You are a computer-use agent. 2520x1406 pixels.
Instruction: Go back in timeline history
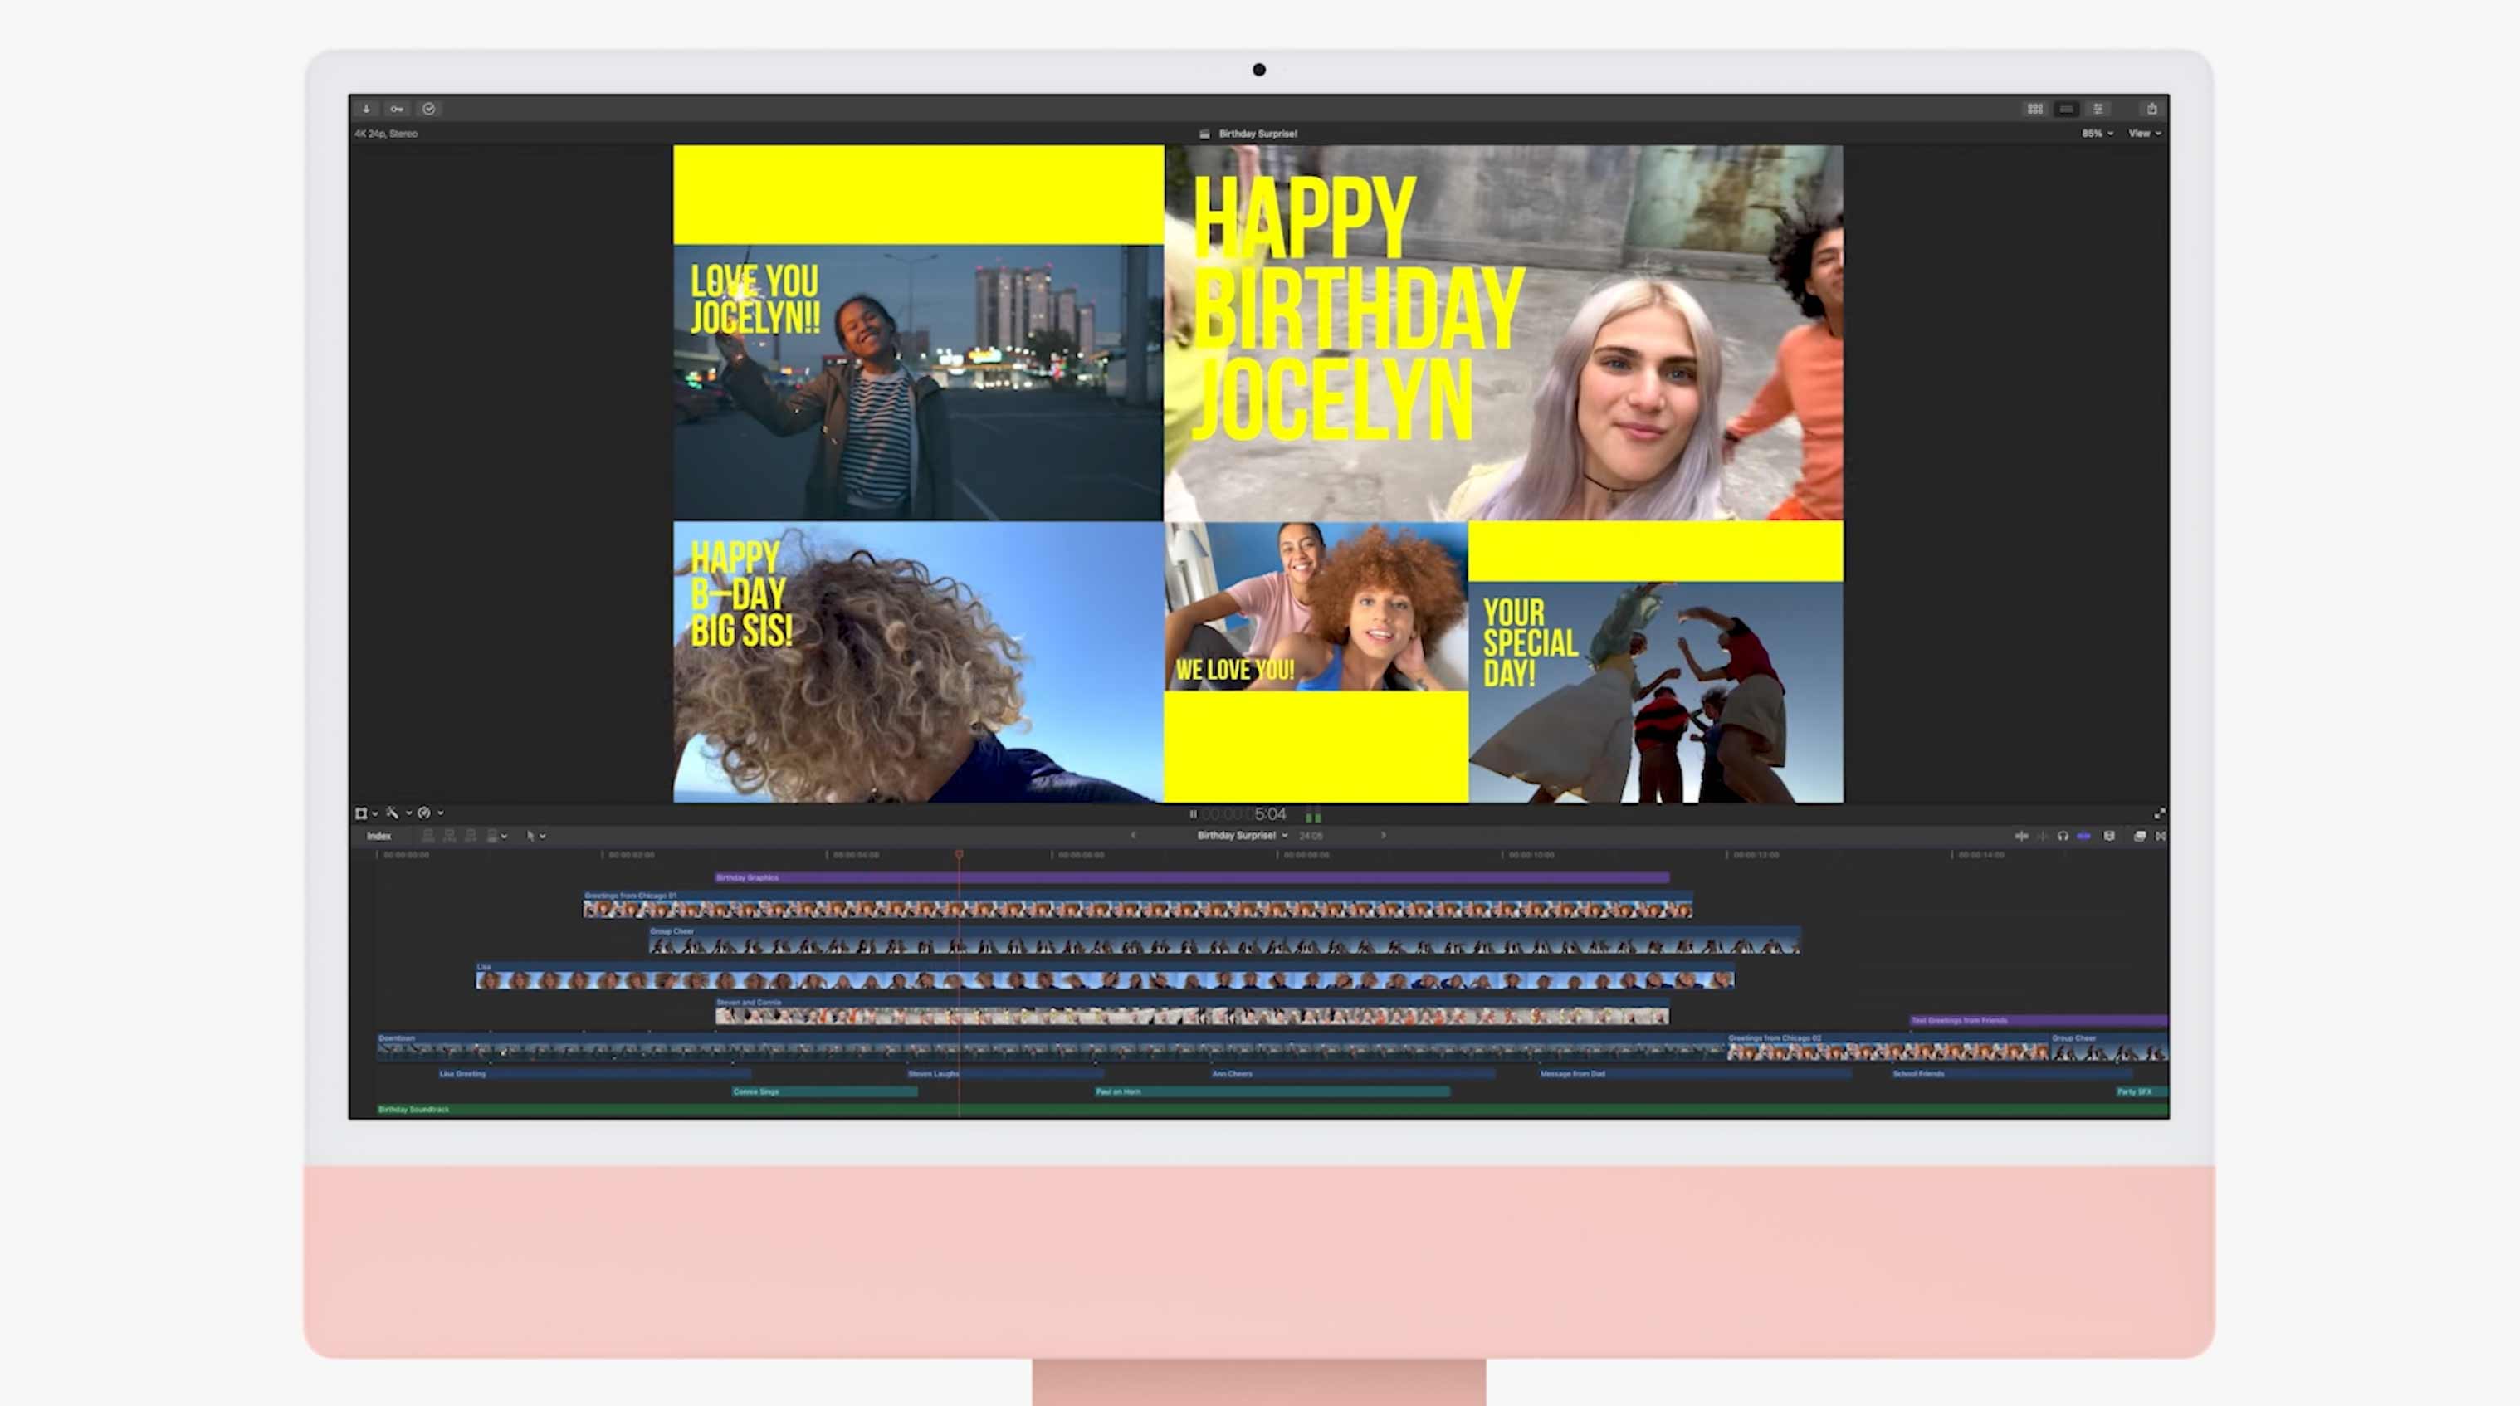coord(1133,836)
